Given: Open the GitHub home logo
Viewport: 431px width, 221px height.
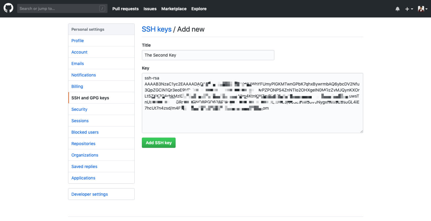Looking at the screenshot, I should point(8,8).
